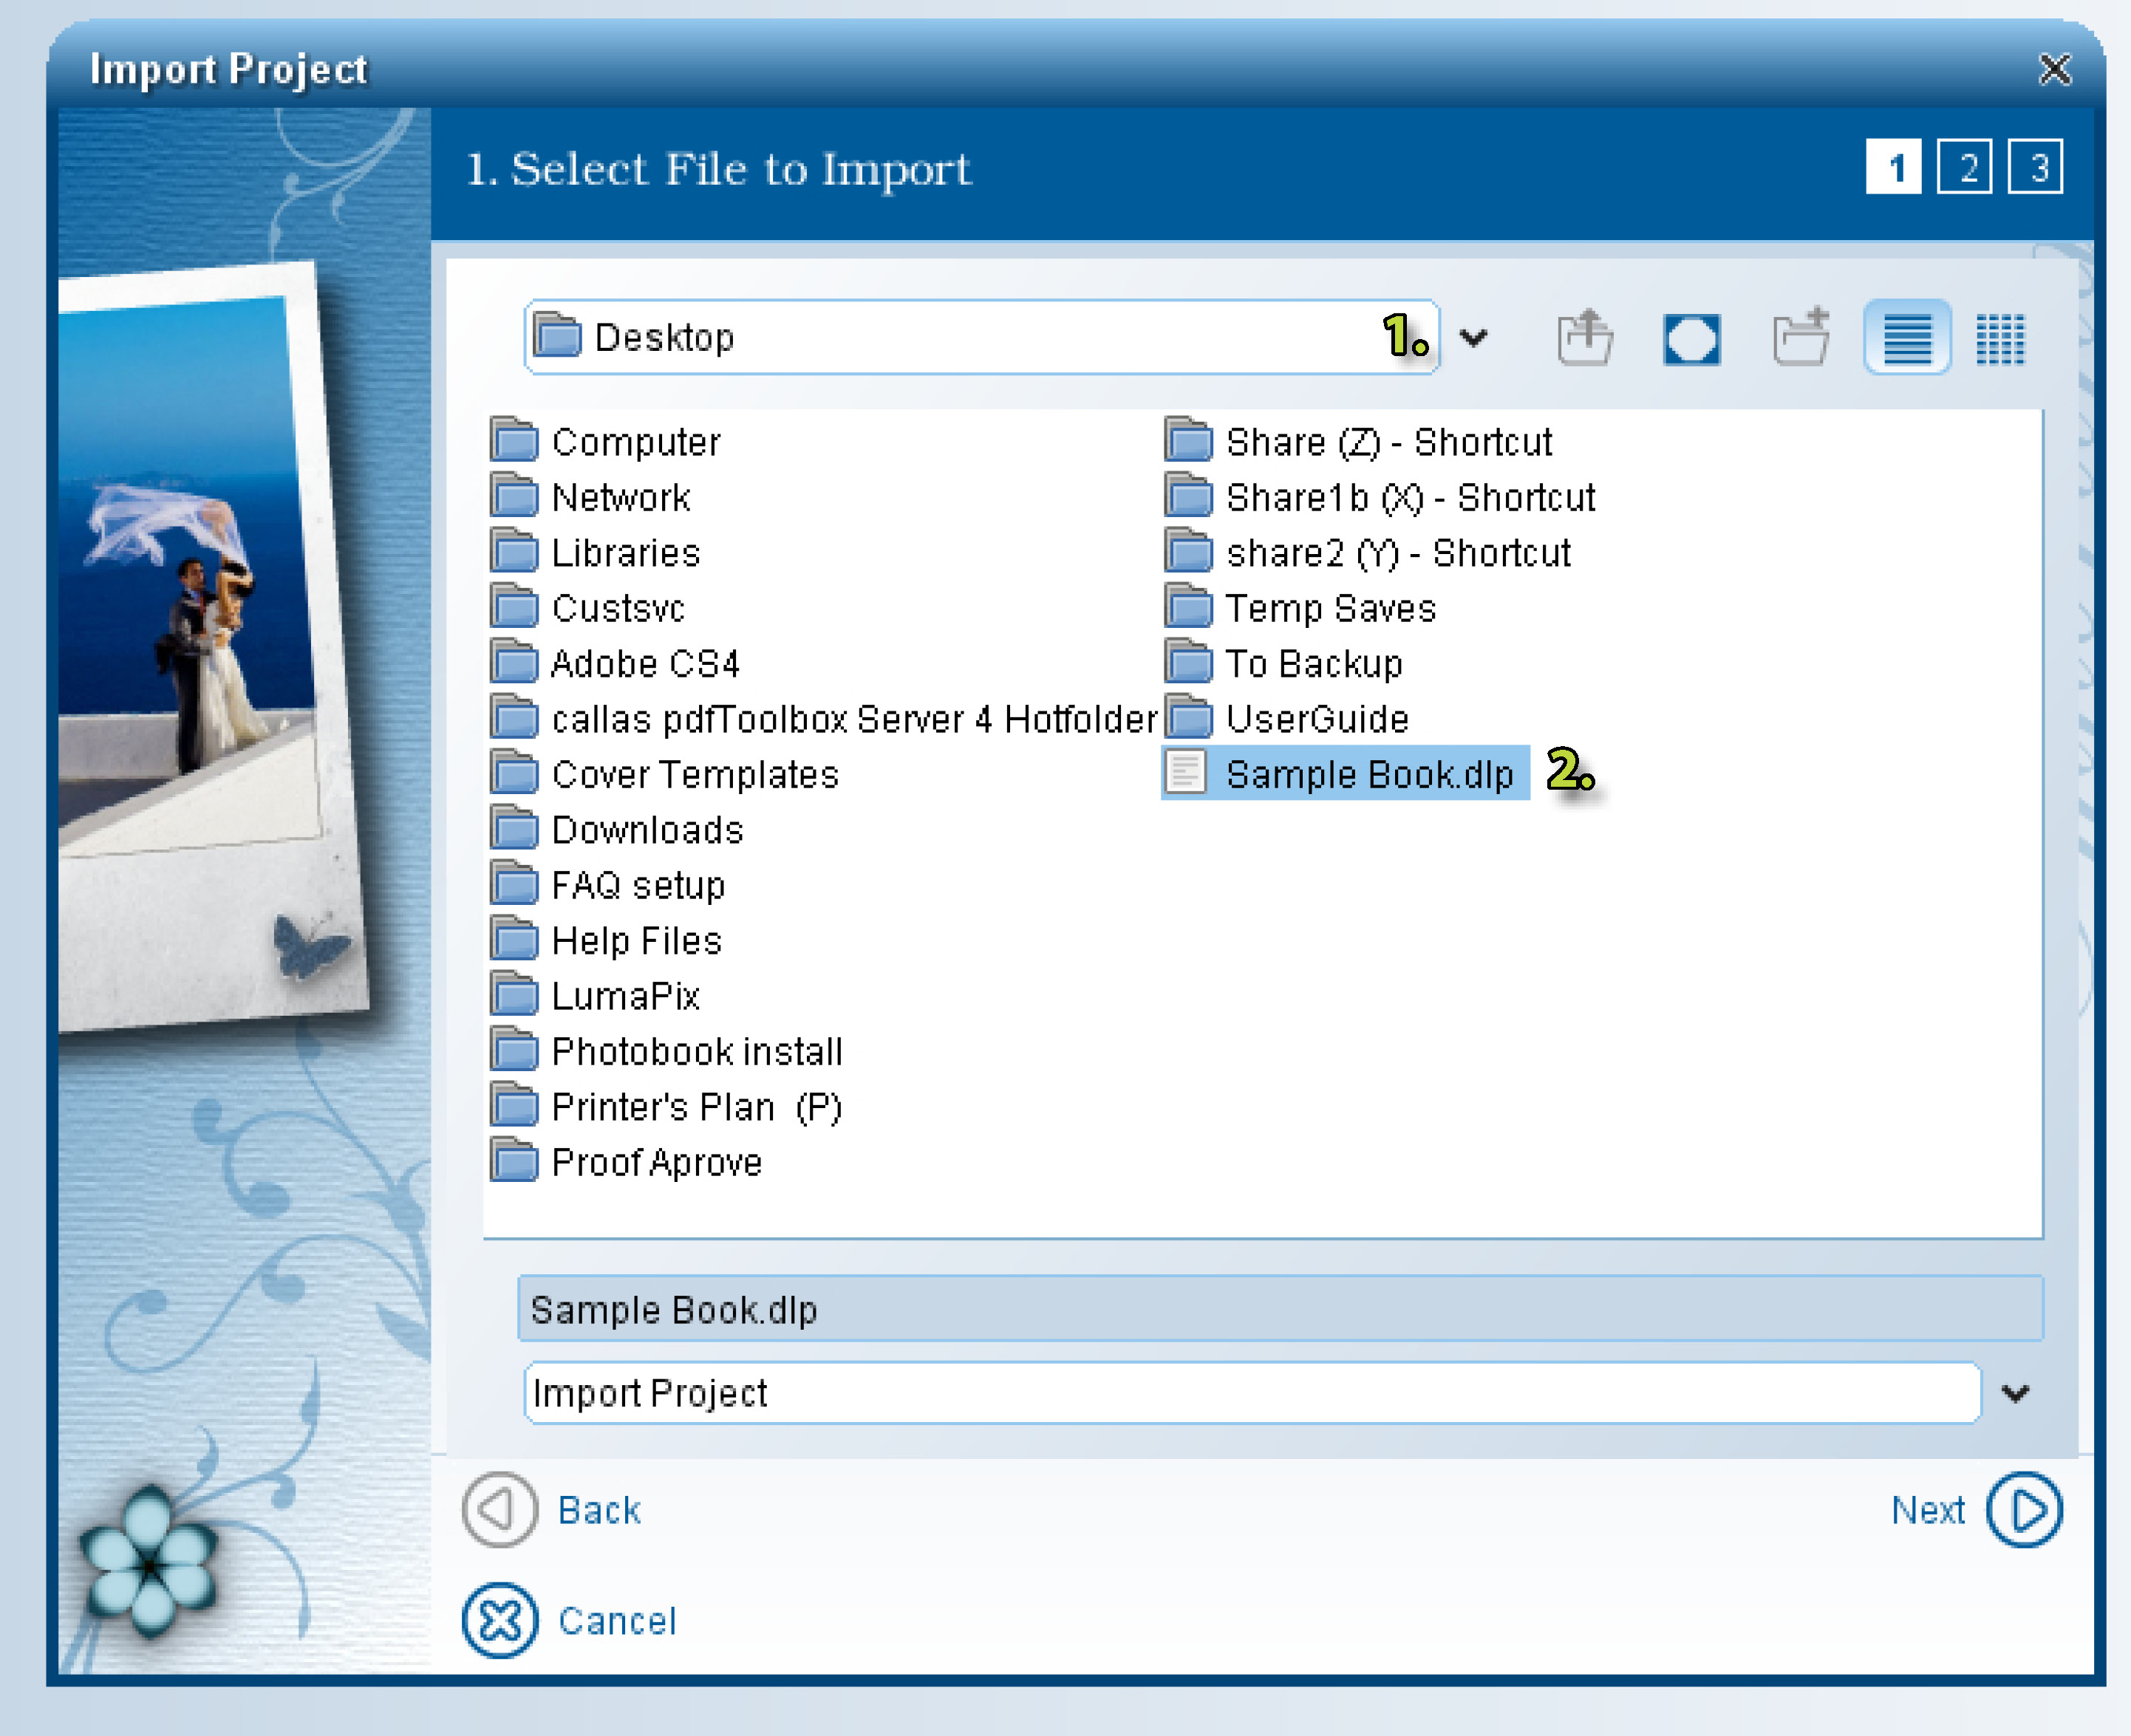
Task: Select the Adobe CS4 folder
Action: [615, 663]
